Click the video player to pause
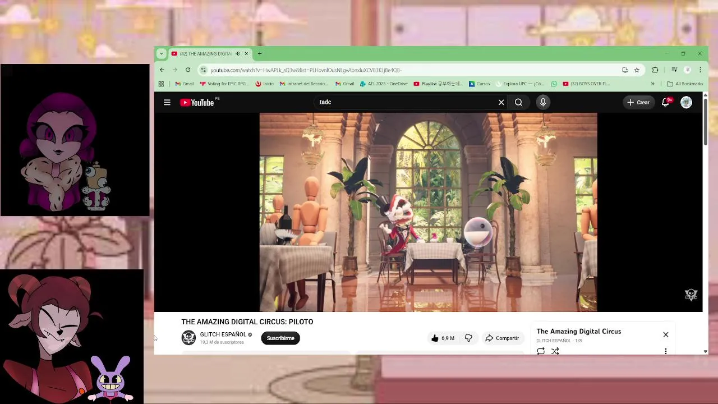The width and height of the screenshot is (718, 404). click(428, 212)
